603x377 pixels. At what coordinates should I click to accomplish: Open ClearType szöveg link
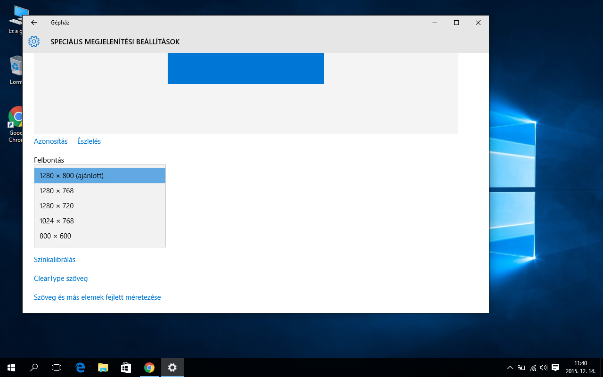61,279
